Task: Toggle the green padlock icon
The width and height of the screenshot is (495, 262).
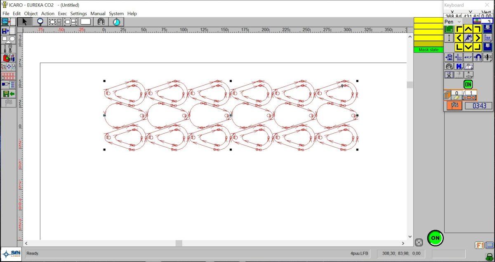Action: coord(489,257)
